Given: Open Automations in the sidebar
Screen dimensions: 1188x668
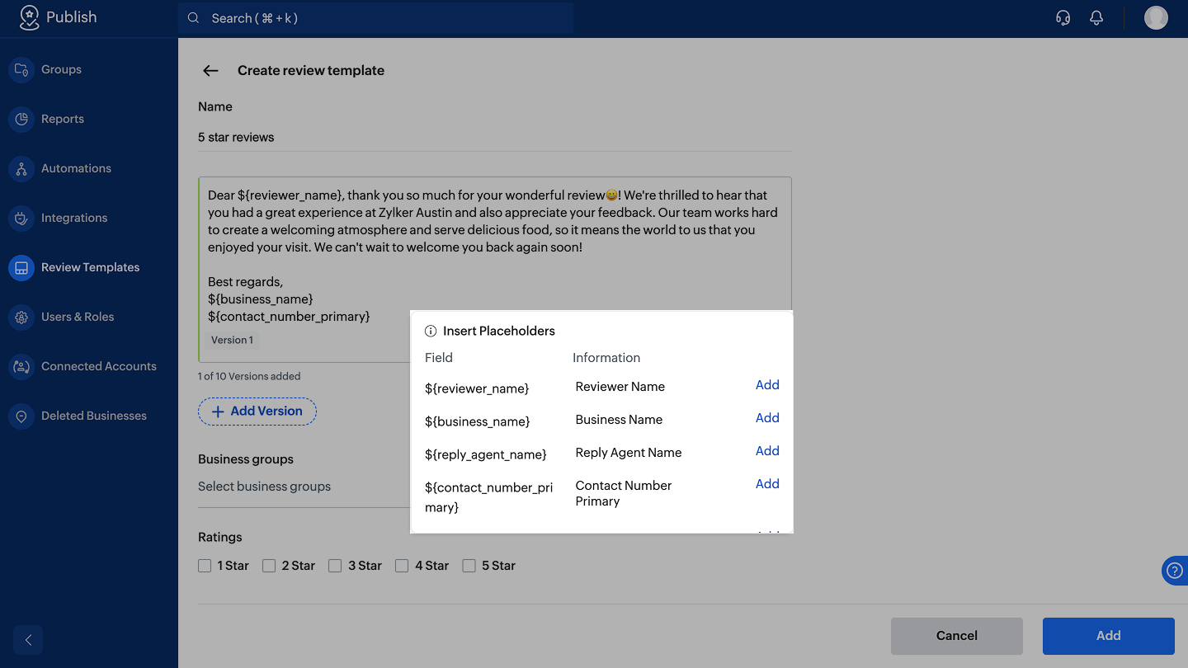Looking at the screenshot, I should [76, 168].
